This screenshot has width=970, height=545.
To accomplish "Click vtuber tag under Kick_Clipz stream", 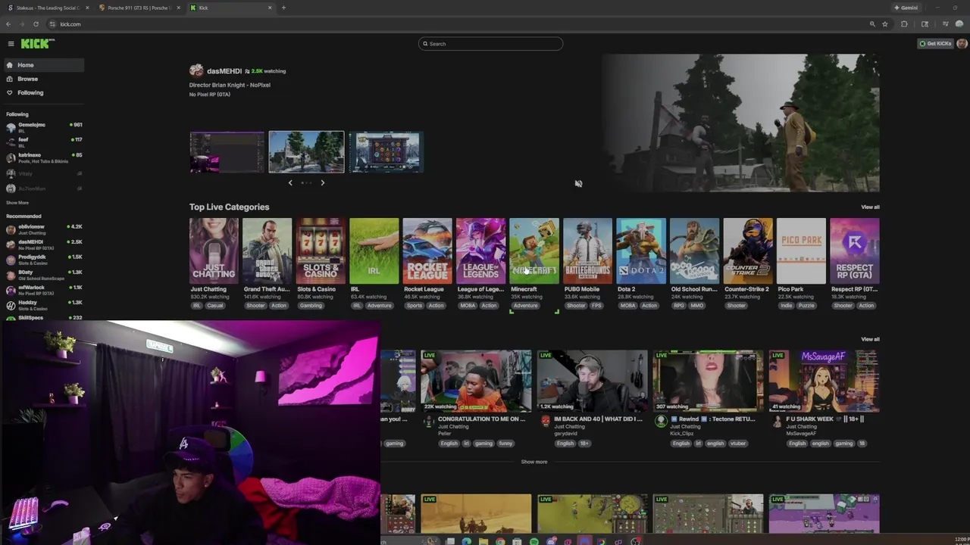I will tap(737, 444).
